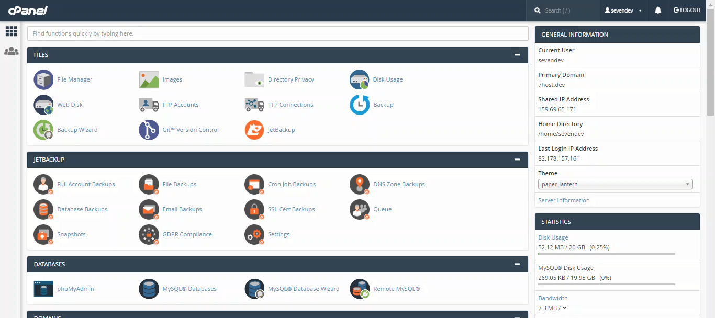Select last login IP 82.178.157.161
This screenshot has height=318, width=715.
pyautogui.click(x=558, y=158)
